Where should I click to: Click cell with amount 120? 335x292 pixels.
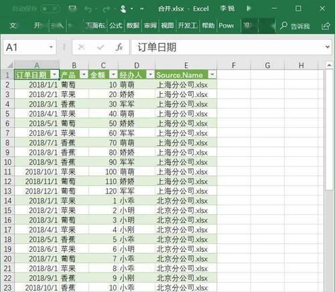pyautogui.click(x=103, y=191)
